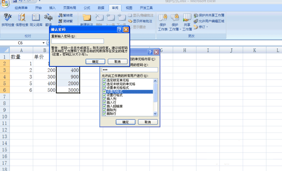282x171 pixels.
Task: Click 取消 in 确认密码 dialog
Action: pyautogui.click(x=117, y=62)
